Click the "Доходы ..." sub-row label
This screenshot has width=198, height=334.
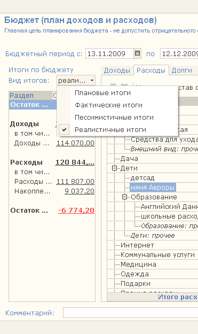pyautogui.click(x=31, y=143)
